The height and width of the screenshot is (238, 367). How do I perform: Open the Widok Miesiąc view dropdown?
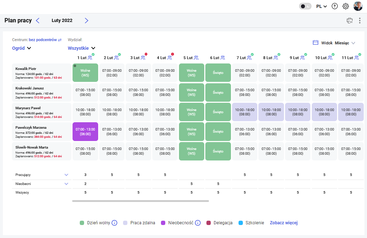coord(338,43)
